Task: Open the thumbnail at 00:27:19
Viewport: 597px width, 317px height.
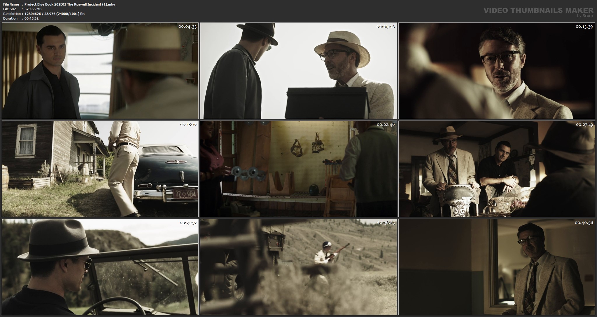Action: [497, 169]
